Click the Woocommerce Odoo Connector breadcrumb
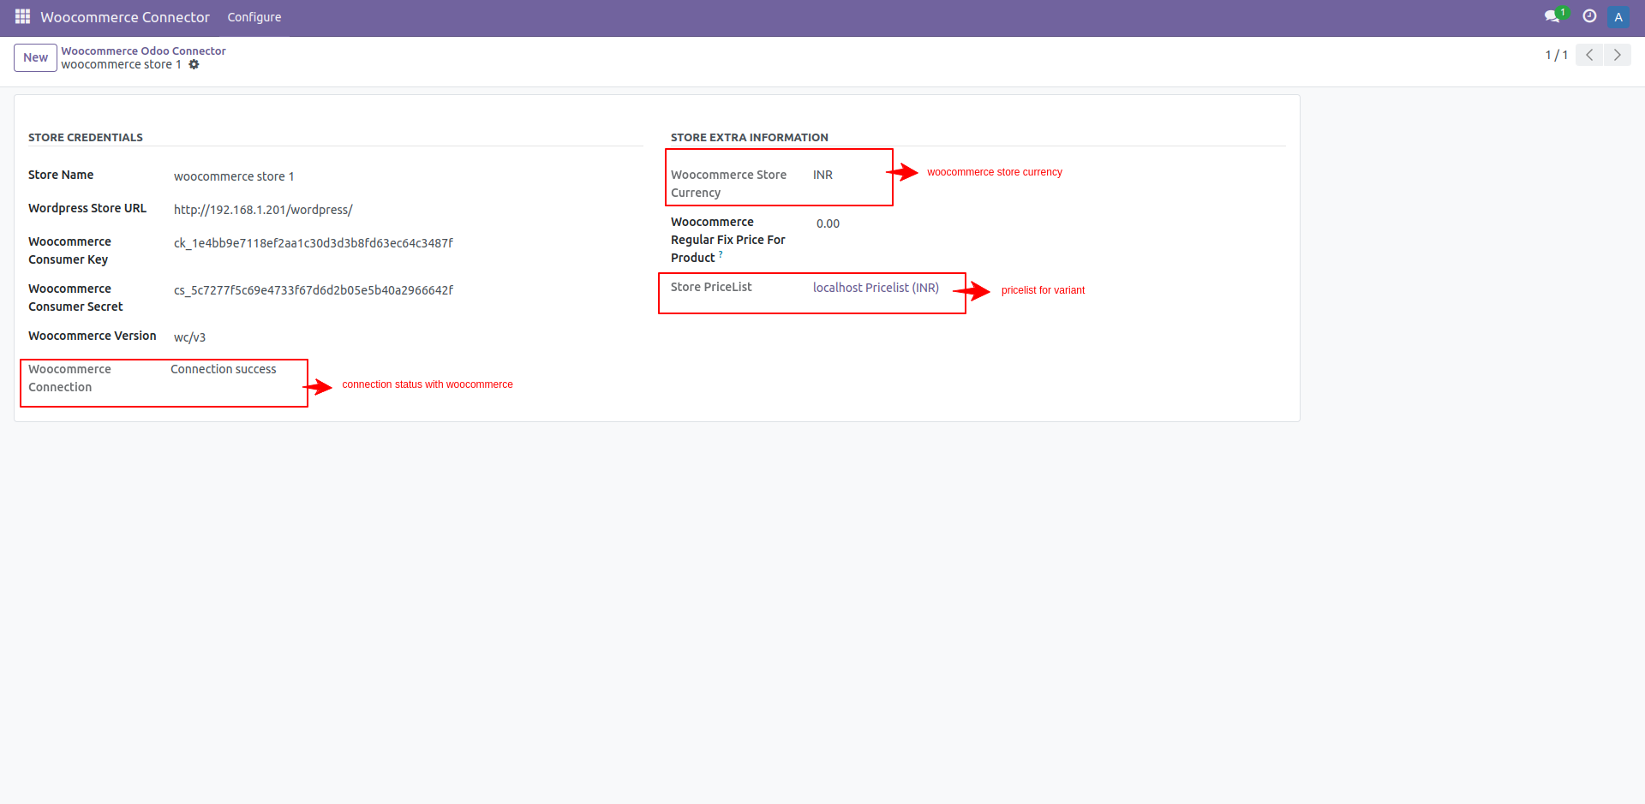The image size is (1645, 804). 142,50
